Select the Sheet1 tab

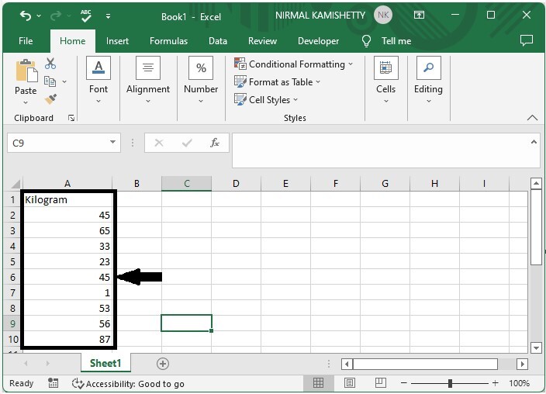pos(105,363)
